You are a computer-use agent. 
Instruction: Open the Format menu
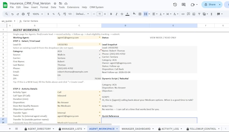44,7
